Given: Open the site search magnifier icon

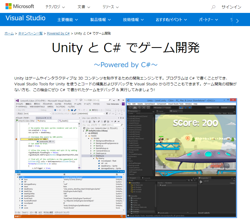Looking at the screenshot, I should pyautogui.click(x=213, y=7).
